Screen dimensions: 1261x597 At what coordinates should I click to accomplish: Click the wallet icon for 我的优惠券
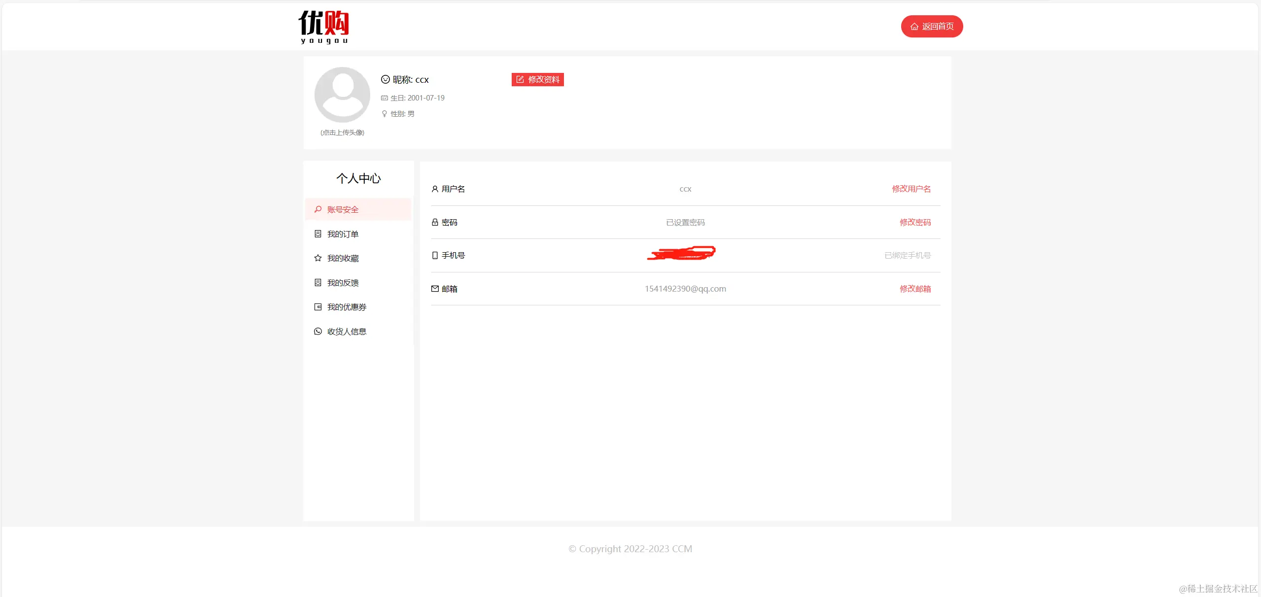tap(318, 307)
